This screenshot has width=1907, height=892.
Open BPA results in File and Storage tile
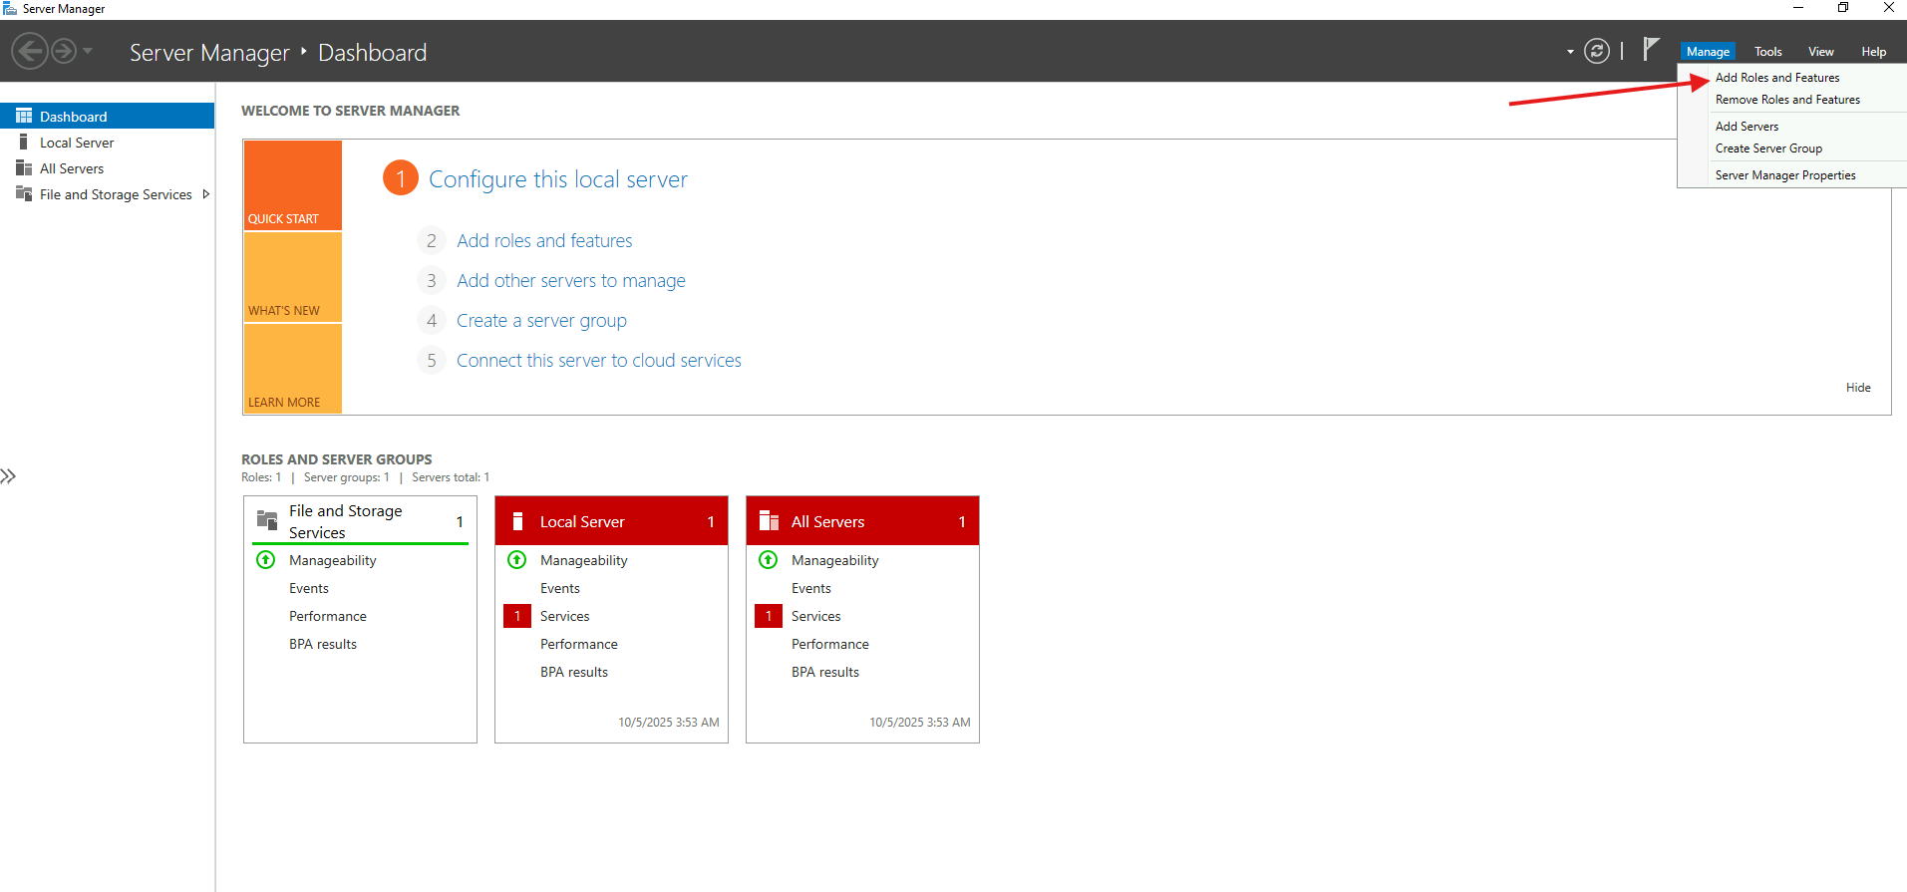[323, 645]
